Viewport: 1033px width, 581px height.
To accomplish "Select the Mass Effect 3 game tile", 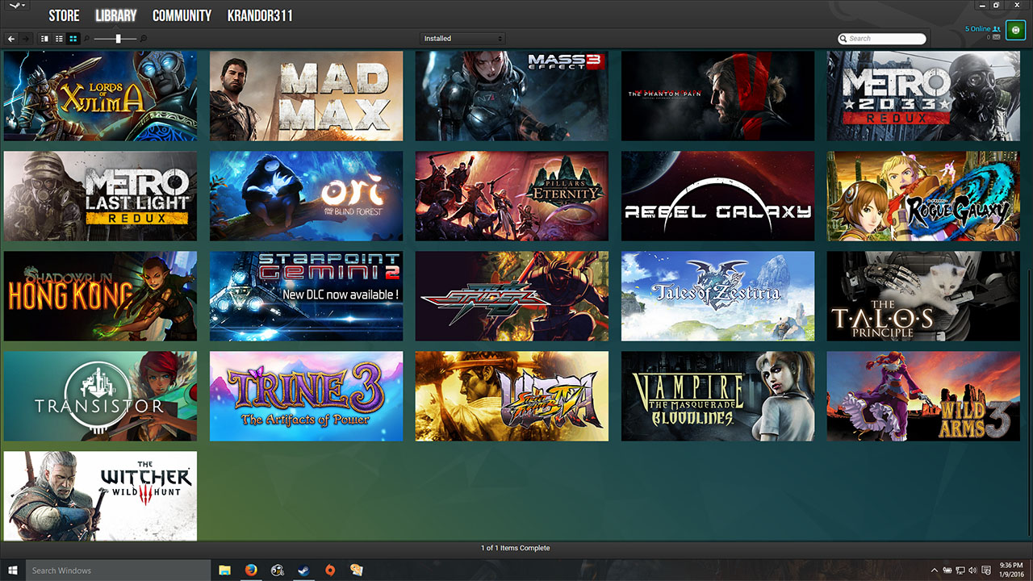I will click(x=512, y=96).
